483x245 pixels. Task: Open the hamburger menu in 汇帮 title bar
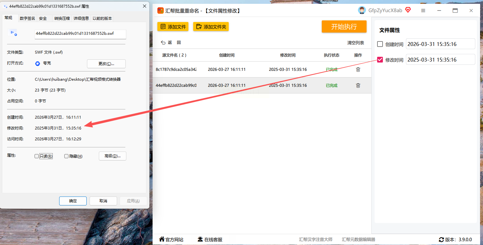click(x=423, y=11)
